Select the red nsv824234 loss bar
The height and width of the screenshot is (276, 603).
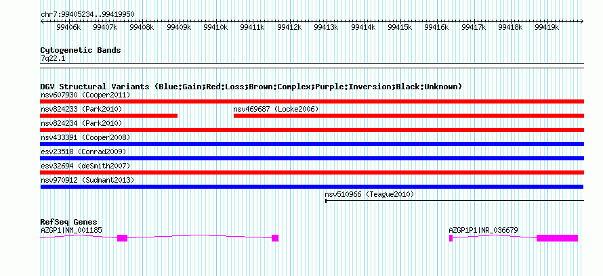coord(312,130)
